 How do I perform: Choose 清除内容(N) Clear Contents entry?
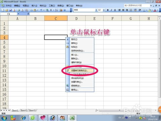point(80,63)
